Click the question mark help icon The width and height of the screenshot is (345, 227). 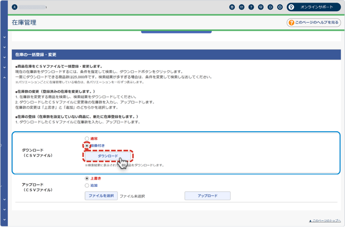[x=251, y=7]
